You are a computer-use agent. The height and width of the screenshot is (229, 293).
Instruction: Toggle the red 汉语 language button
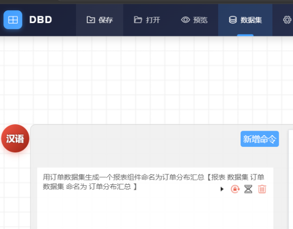pos(15,138)
